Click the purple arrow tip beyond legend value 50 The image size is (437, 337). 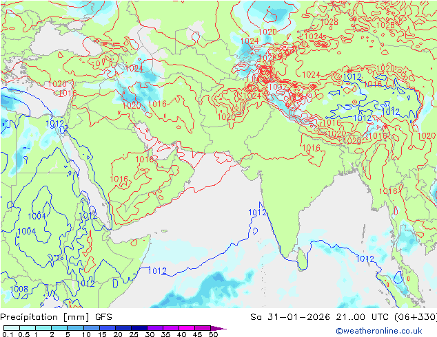(218, 328)
